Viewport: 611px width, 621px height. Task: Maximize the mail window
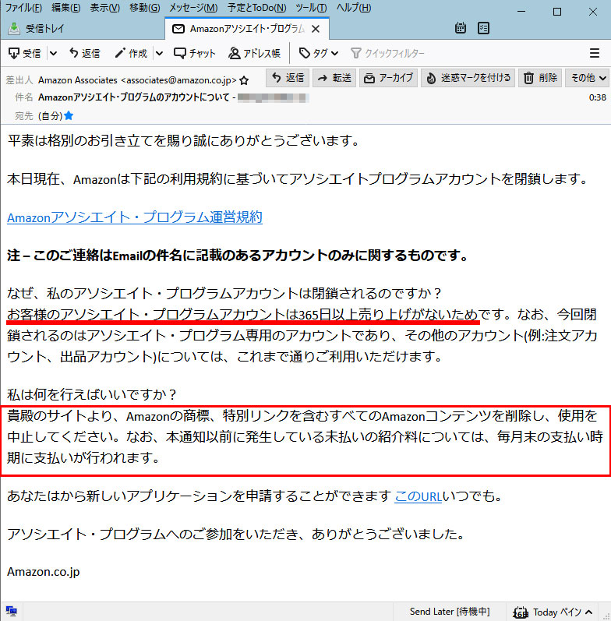tap(557, 12)
